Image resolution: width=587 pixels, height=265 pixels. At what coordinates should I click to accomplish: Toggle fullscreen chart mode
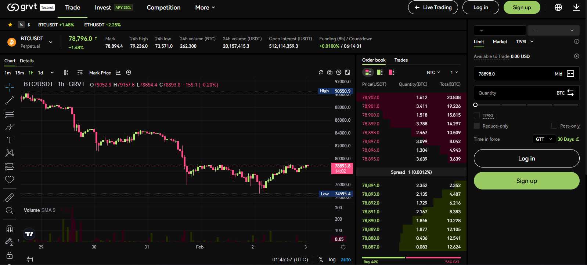[347, 73]
